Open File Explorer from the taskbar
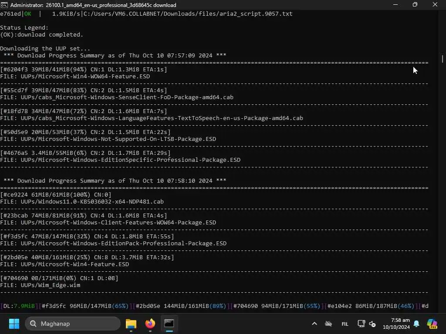Screen dimensions: 446x334 point(131,324)
